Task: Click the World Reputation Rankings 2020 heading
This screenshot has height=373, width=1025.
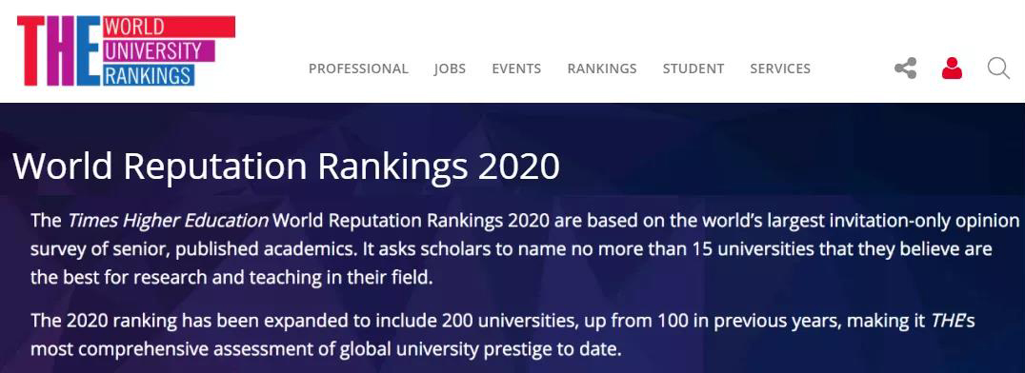Action: 287,167
